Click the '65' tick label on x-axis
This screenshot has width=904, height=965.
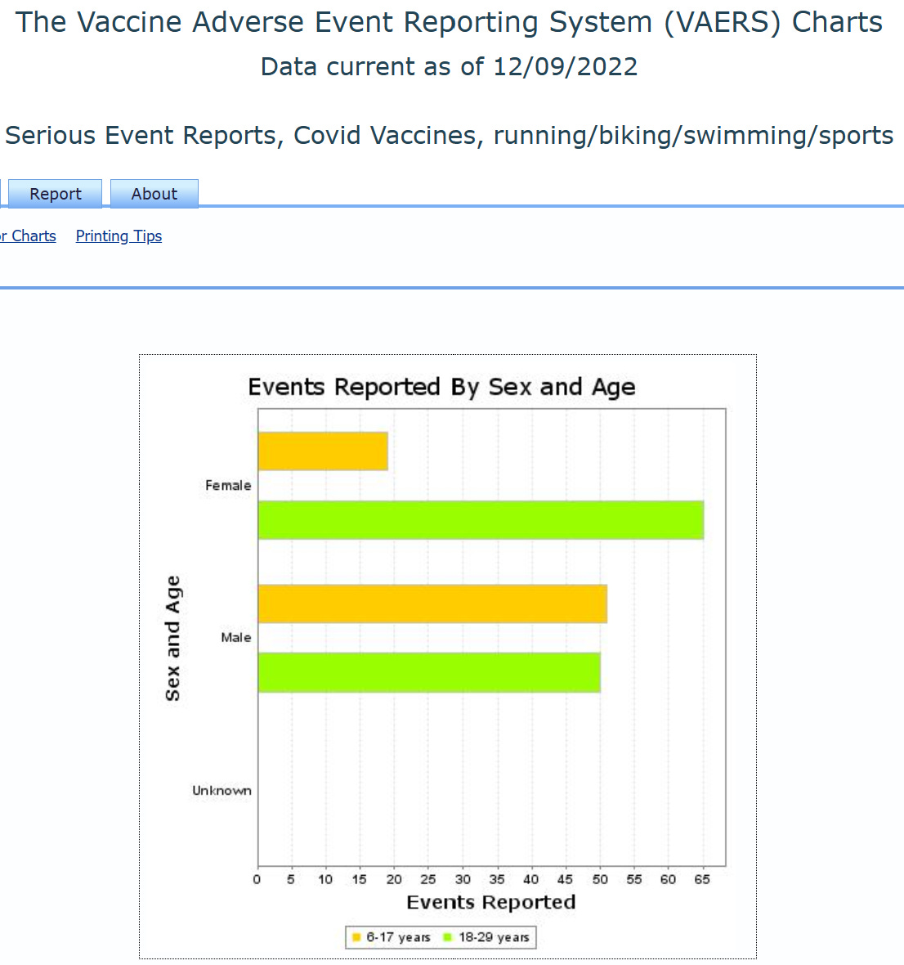[x=702, y=879]
